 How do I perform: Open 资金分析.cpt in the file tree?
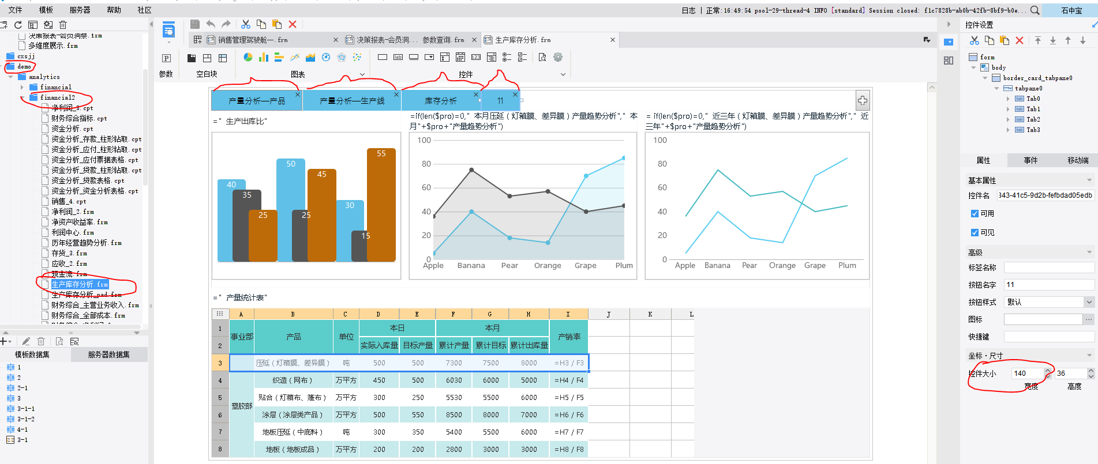72,129
